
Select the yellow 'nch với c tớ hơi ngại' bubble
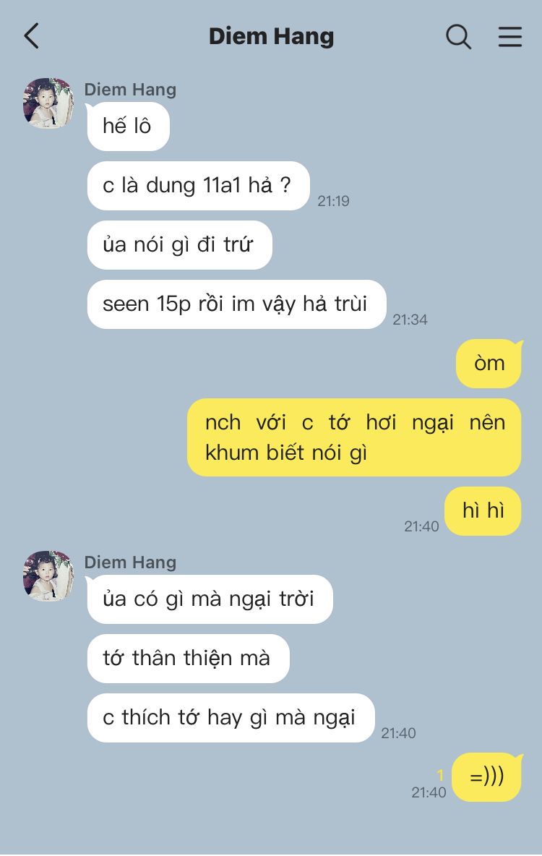[354, 437]
